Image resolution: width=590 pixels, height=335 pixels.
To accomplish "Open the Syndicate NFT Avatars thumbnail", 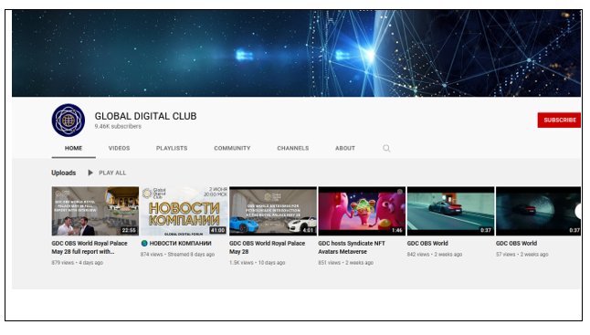I will (x=362, y=211).
